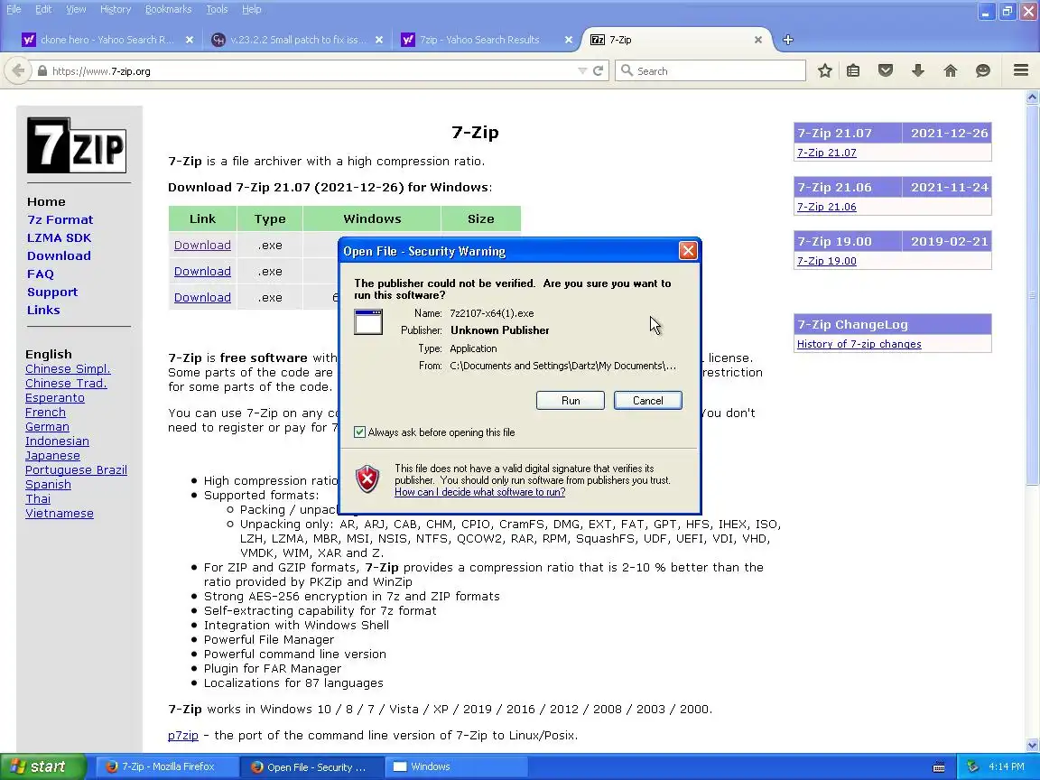Close the v.23.2.2 Small patch tab
This screenshot has height=780, width=1040.
pos(379,40)
